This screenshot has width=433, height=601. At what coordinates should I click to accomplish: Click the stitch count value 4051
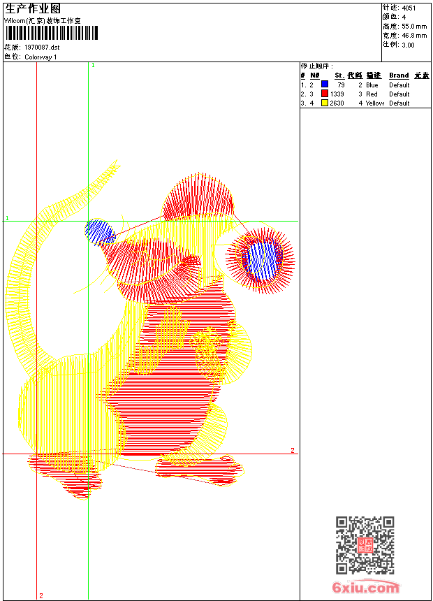(409, 8)
